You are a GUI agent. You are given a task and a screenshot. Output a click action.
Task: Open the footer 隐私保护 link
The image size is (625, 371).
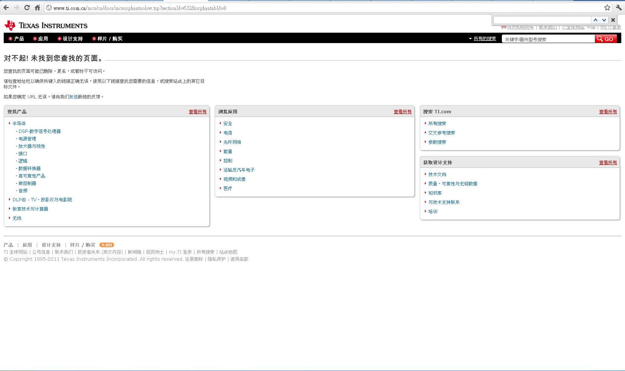tap(217, 259)
